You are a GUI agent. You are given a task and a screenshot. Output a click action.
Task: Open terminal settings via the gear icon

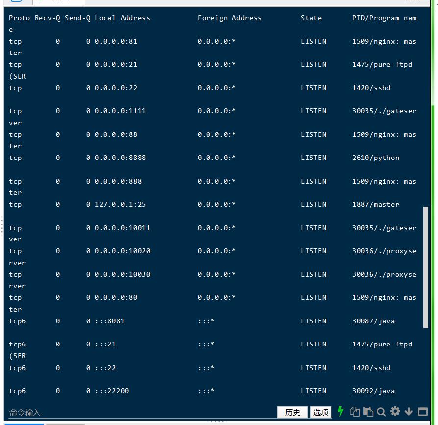395,412
